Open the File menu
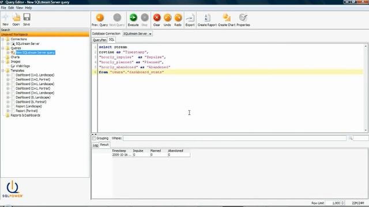The image size is (369, 207). (3, 7)
